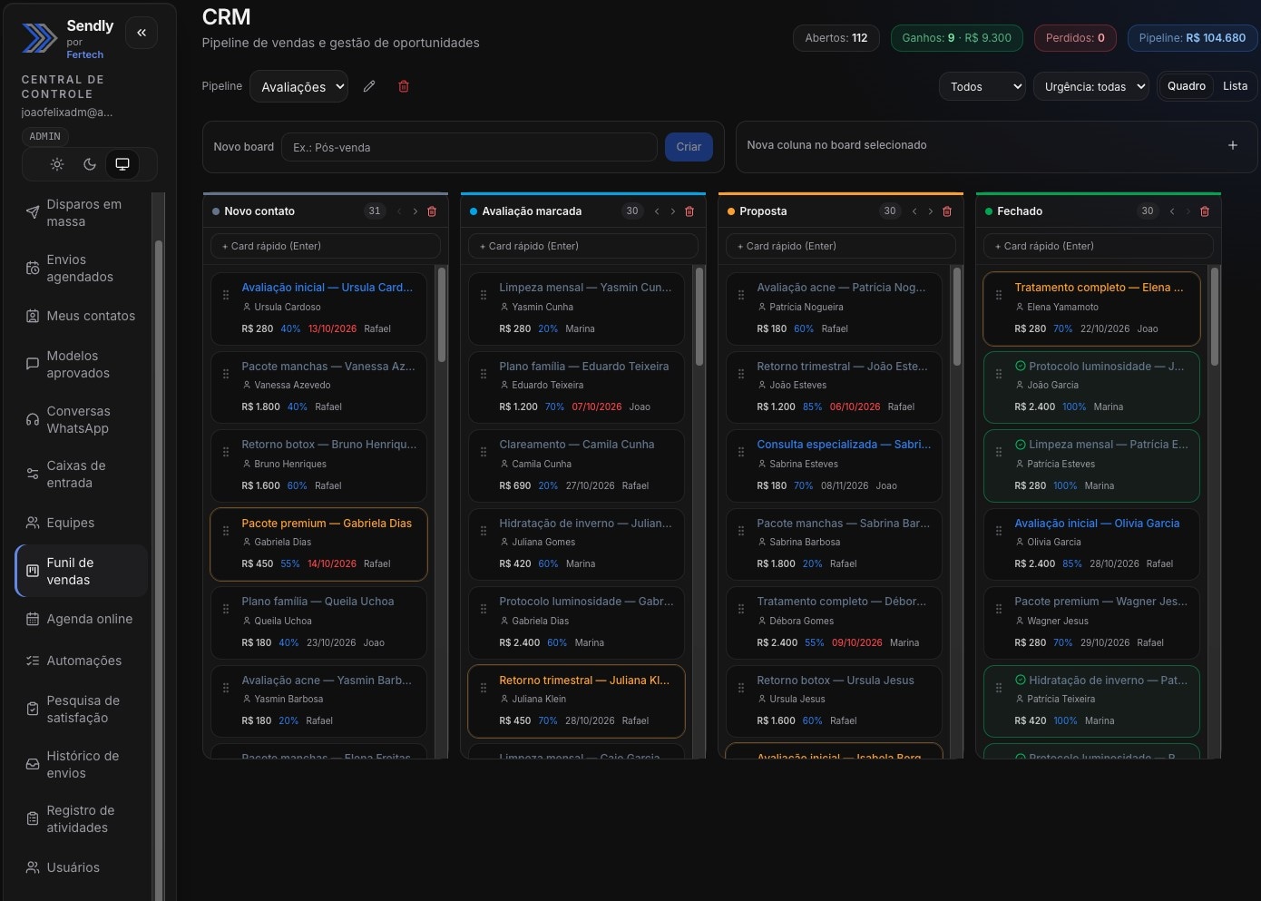Click the Sendly logo
1261x901 pixels.
pos(39,38)
